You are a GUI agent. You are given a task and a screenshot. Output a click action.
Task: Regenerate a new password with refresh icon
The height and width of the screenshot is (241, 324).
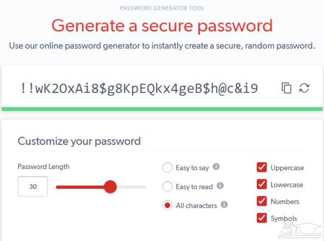(x=304, y=88)
